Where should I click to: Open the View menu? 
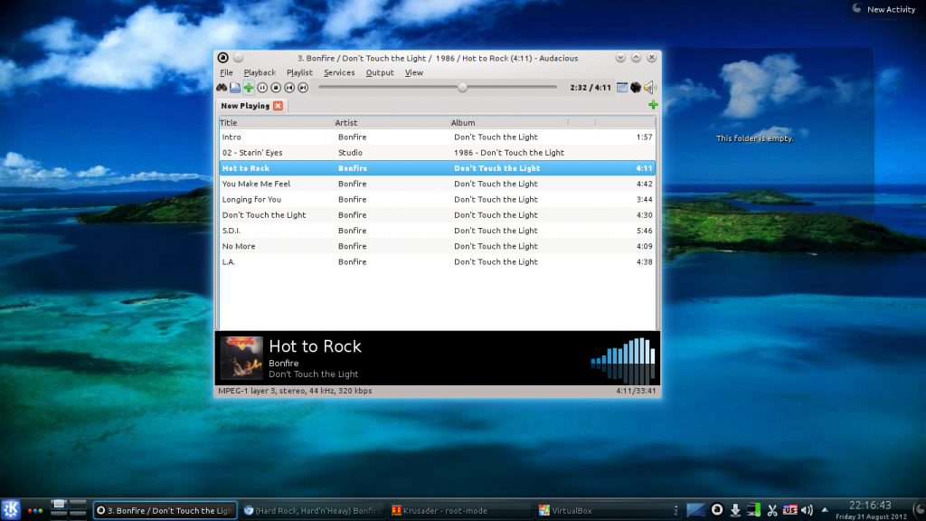(414, 72)
